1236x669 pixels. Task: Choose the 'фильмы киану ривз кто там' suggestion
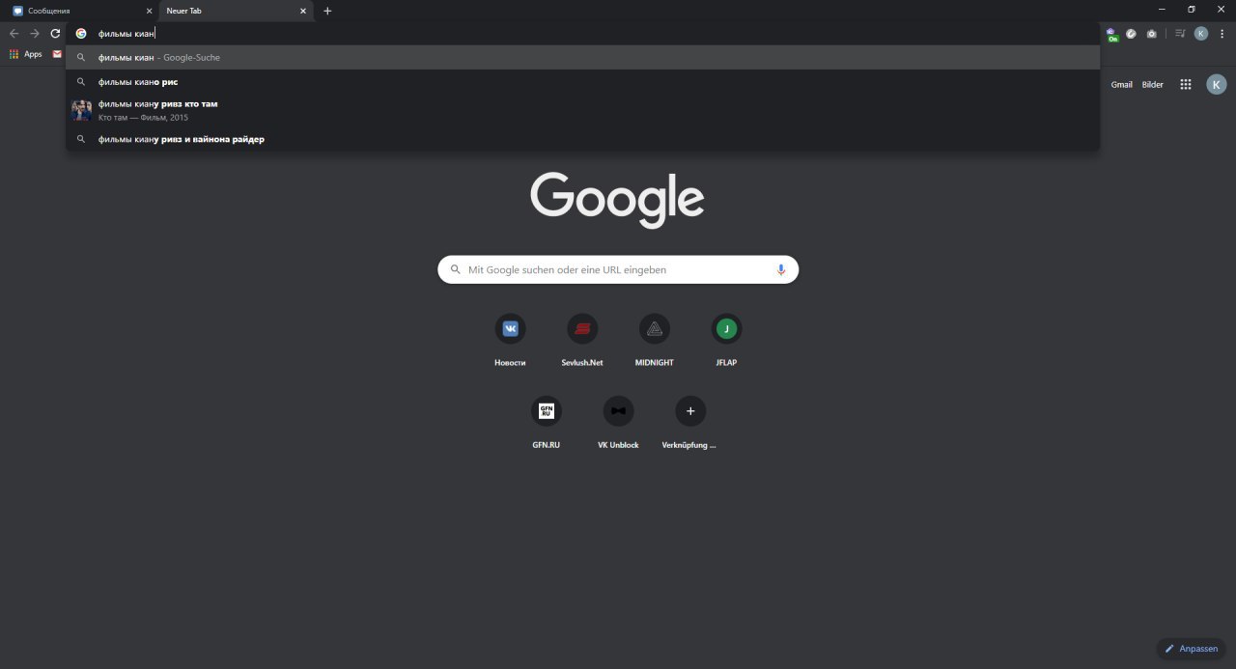582,110
